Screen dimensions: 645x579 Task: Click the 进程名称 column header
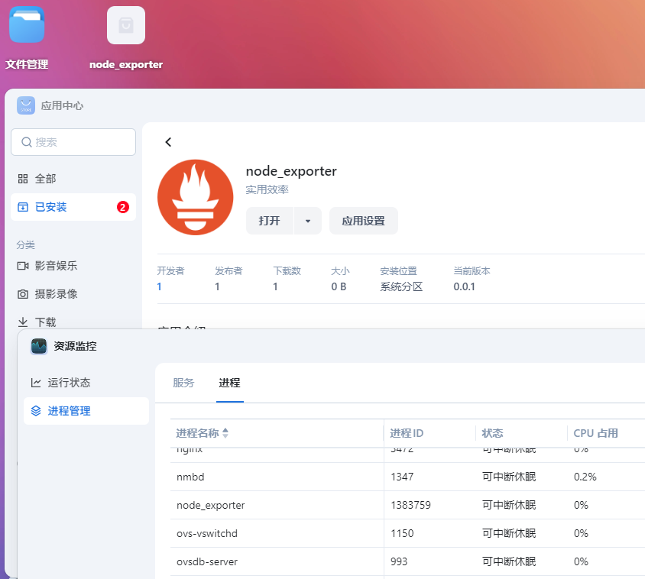(277, 433)
